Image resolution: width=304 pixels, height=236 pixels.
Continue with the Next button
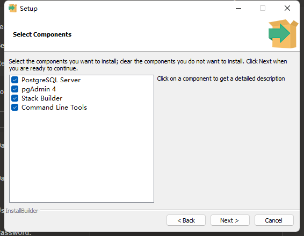[230, 220]
